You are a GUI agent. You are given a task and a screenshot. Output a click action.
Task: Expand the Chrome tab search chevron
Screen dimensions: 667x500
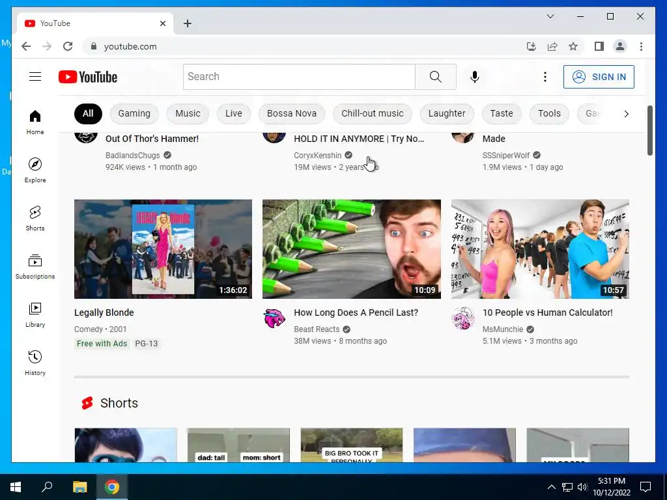(550, 16)
